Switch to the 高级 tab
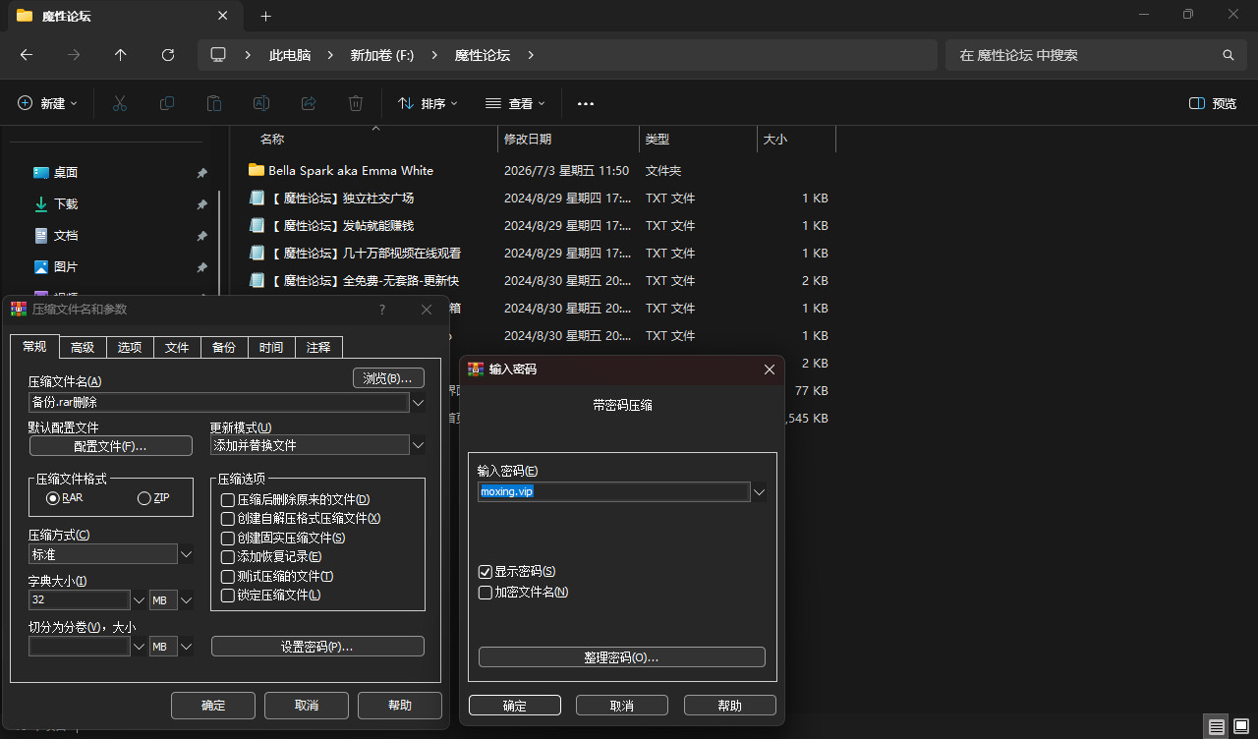This screenshot has height=739, width=1258. click(83, 348)
